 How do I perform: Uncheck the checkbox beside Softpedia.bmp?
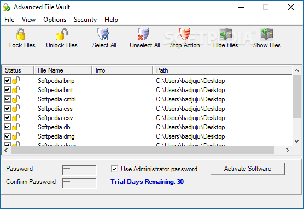click(x=7, y=81)
